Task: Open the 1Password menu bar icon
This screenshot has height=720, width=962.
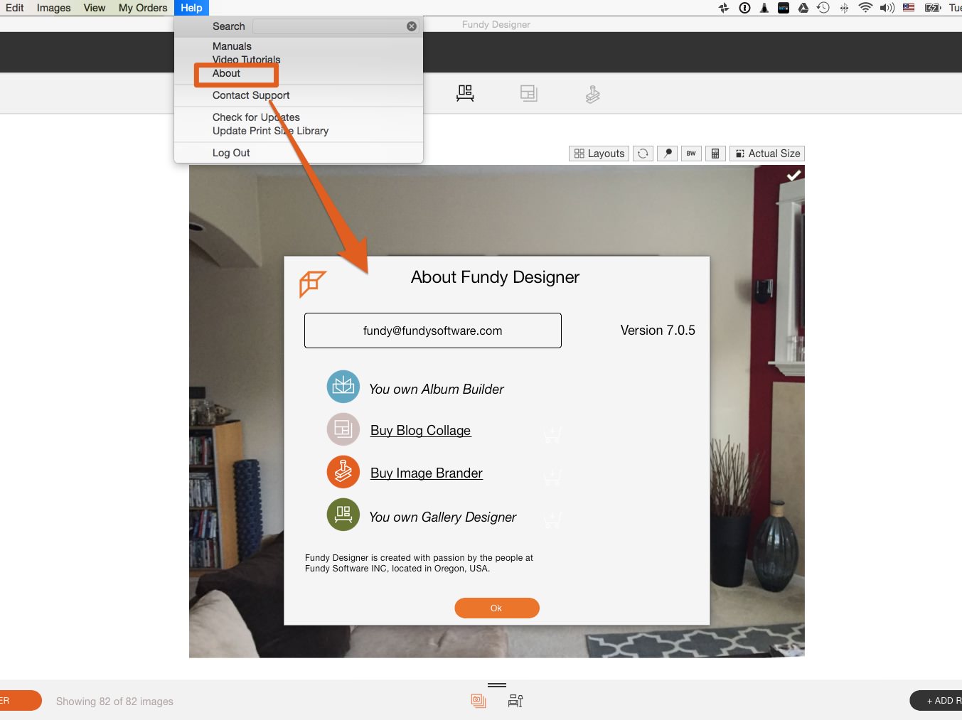Action: point(744,8)
